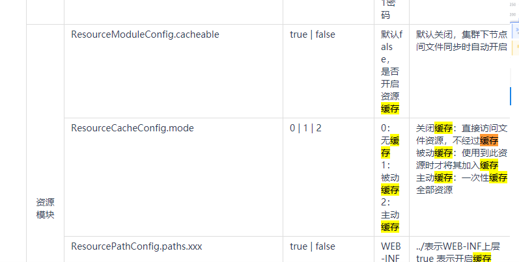This screenshot has height=262, width=519.
Task: Click highlighted 缓存 under '是否开启资源'
Action: pos(390,109)
